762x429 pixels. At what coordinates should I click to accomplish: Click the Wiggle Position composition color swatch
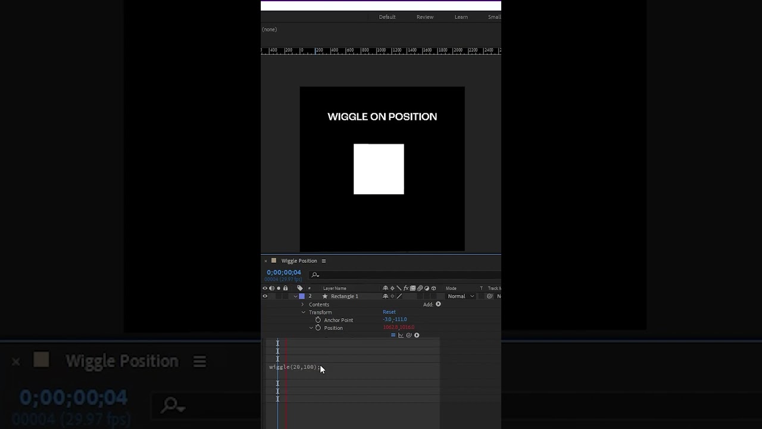pos(274,261)
